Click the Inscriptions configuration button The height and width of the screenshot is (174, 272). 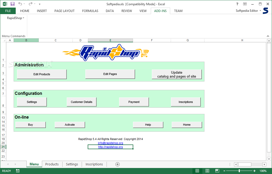pos(186,102)
